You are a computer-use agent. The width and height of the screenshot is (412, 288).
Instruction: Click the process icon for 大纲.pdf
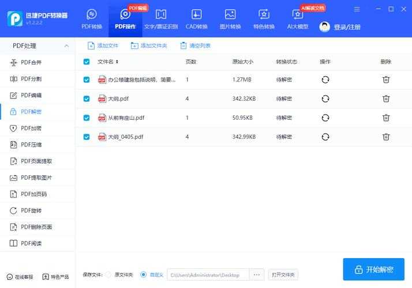pos(325,98)
